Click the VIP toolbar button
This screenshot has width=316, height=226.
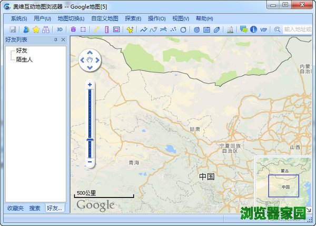(x=264, y=30)
